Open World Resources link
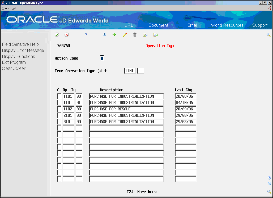273x198 pixels. coord(227,25)
